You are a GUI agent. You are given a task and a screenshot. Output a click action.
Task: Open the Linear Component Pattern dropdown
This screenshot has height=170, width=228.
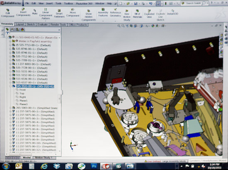tap(46, 21)
